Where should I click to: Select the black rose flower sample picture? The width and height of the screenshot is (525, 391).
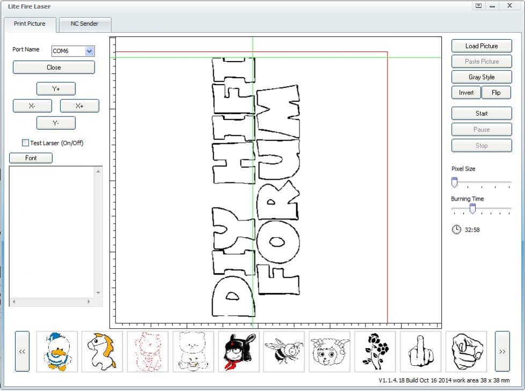click(375, 351)
